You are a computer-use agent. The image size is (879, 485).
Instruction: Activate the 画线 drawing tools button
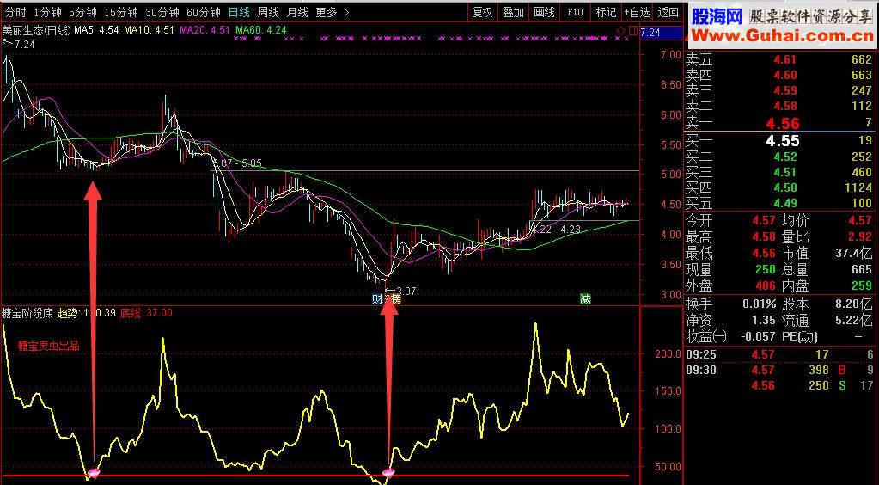[545, 12]
